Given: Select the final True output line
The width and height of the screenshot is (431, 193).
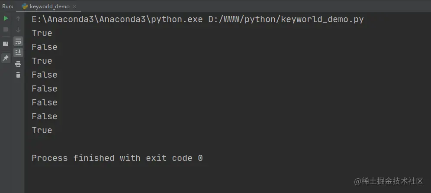Looking at the screenshot, I should [42, 130].
